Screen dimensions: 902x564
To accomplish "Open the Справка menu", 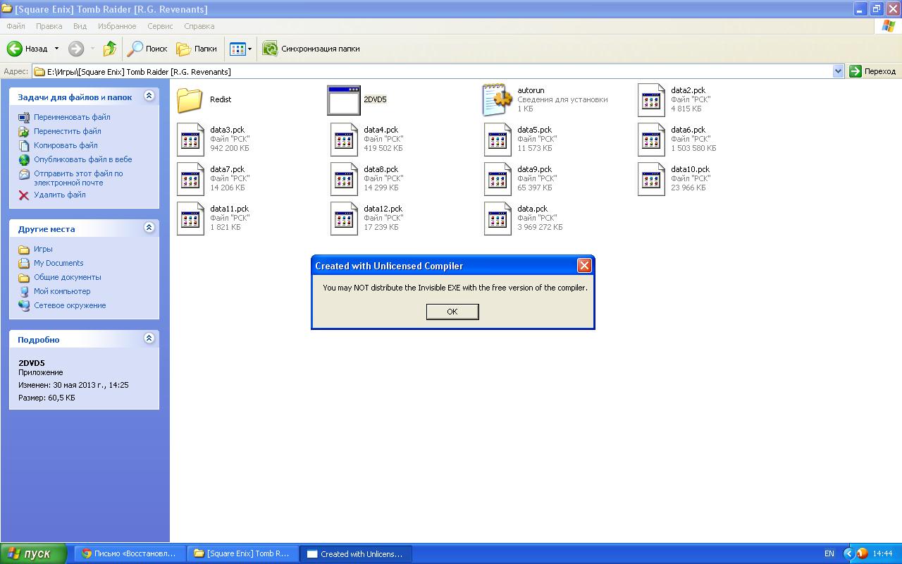I will point(199,26).
